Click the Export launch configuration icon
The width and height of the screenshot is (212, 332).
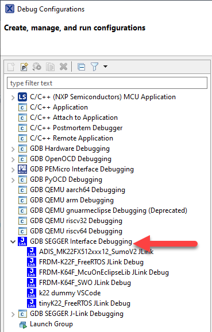[37, 67]
